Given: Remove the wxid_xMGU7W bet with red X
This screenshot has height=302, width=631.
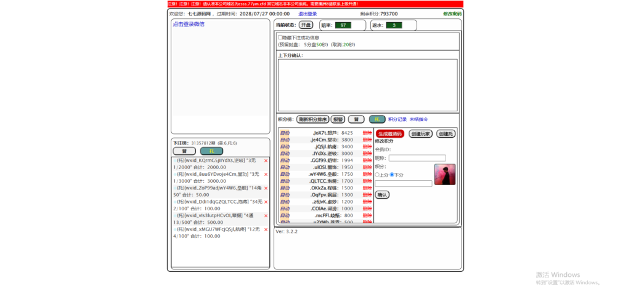Looking at the screenshot, I should click(x=266, y=229).
